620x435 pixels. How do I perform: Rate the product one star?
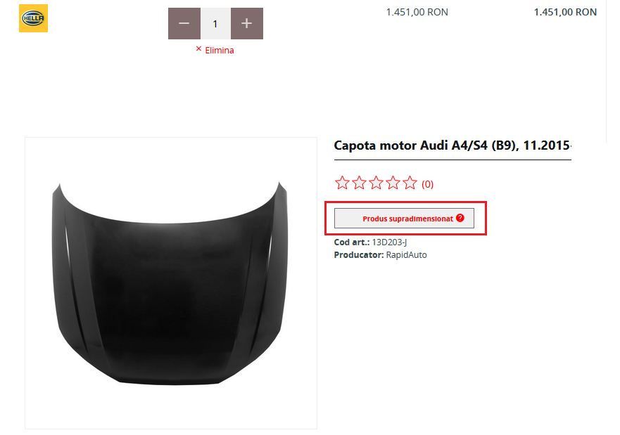click(x=342, y=184)
